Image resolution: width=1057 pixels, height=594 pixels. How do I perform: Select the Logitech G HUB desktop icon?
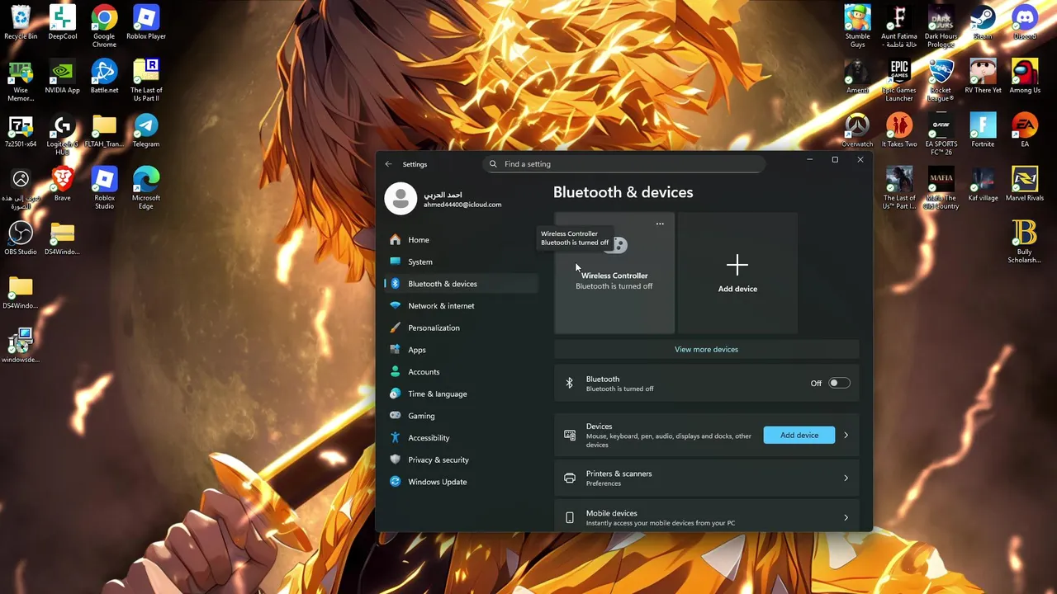[63, 134]
